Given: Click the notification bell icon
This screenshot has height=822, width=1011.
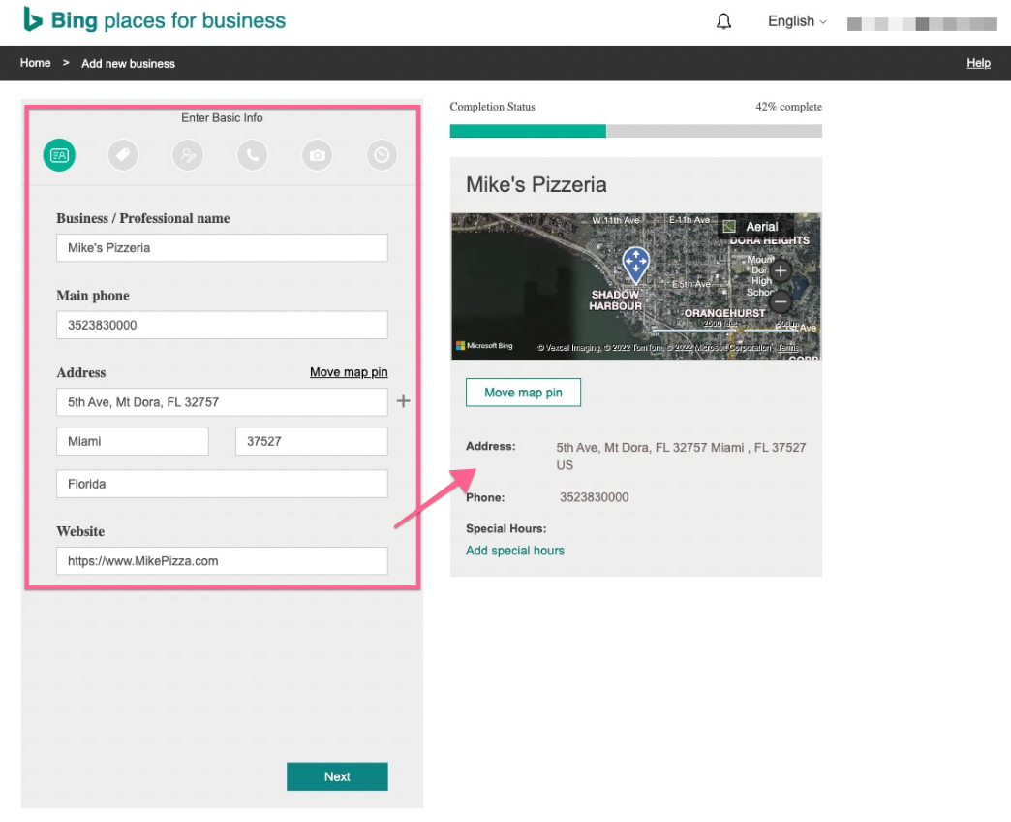Looking at the screenshot, I should (x=723, y=22).
